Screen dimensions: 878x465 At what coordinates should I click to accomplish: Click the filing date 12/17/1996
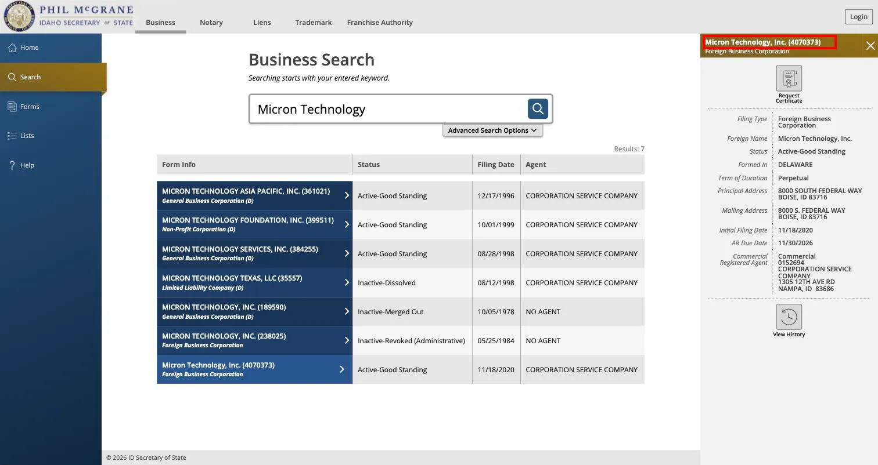click(x=496, y=196)
